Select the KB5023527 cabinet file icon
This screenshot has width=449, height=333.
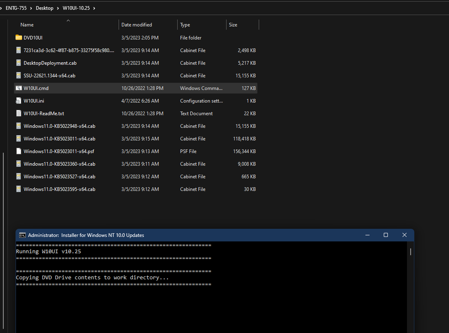tap(19, 176)
